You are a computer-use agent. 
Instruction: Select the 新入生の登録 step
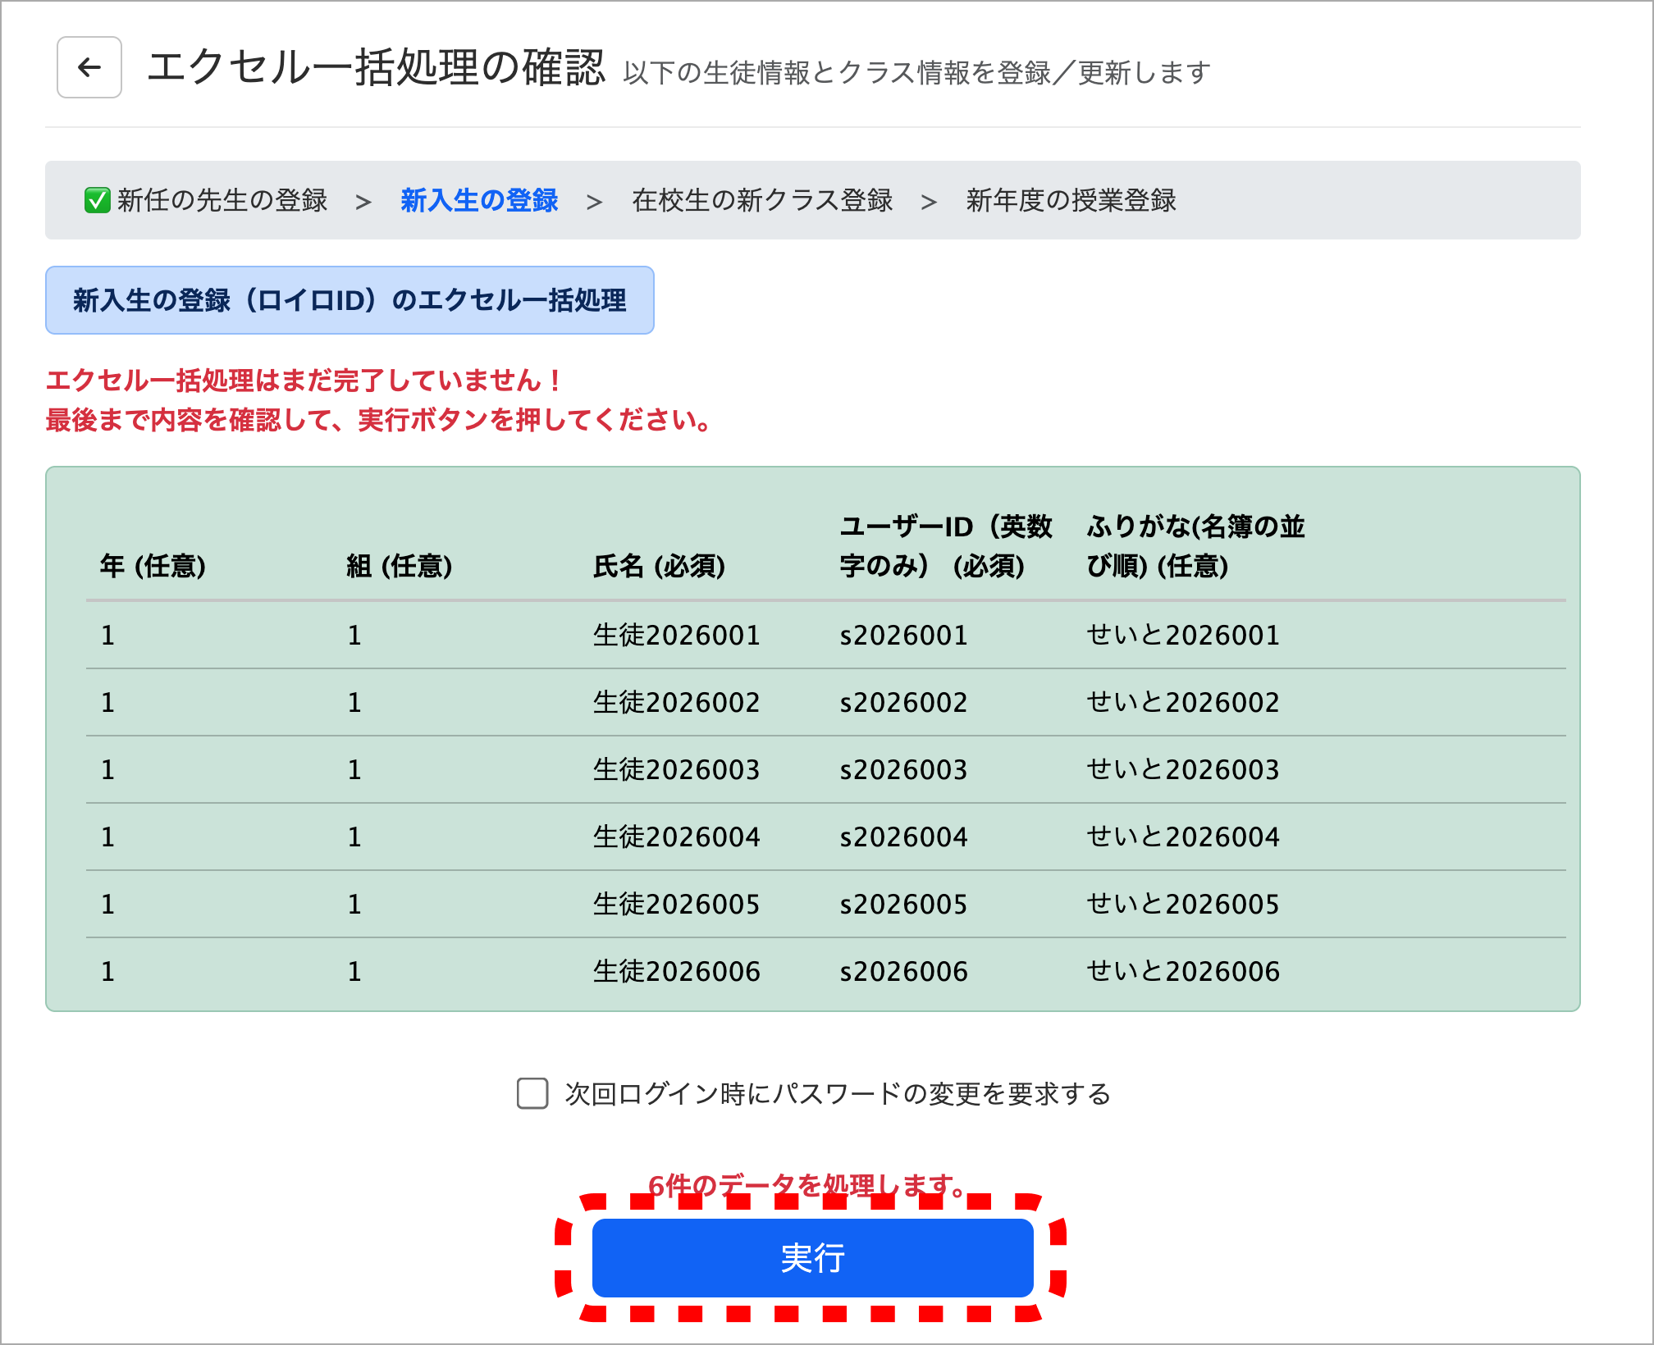[479, 200]
